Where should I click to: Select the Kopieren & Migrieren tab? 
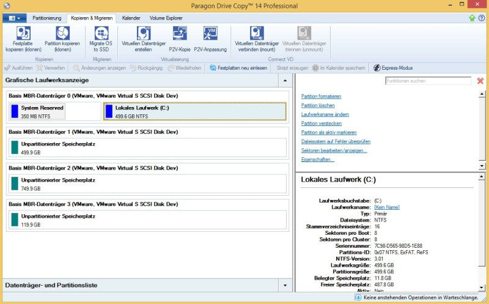(x=92, y=18)
